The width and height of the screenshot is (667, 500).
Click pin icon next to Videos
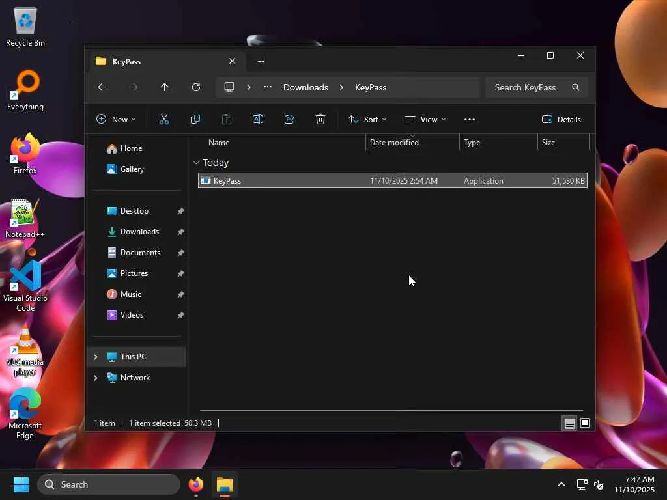(x=181, y=315)
